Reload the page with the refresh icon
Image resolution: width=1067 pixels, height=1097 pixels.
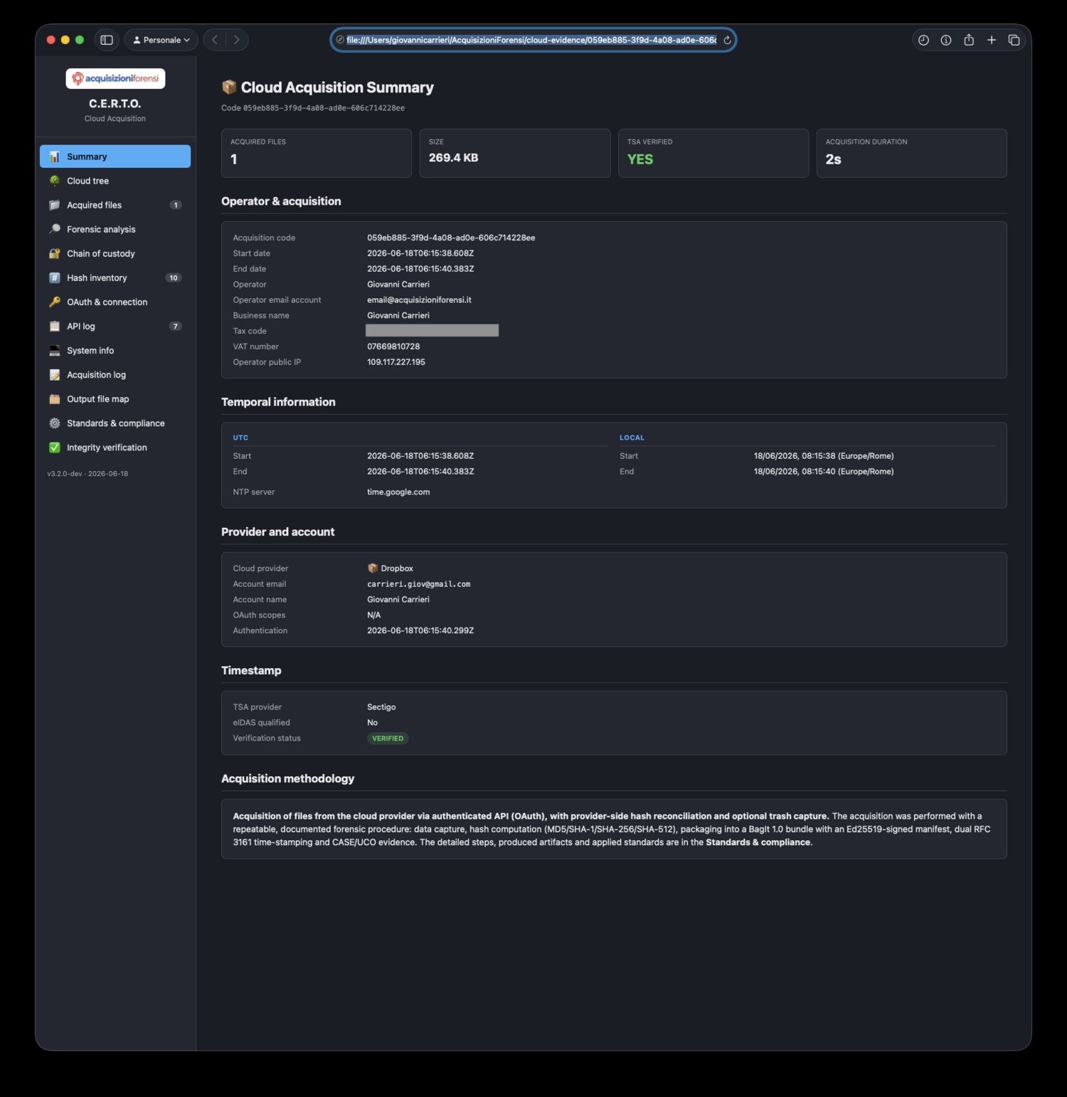(x=727, y=40)
